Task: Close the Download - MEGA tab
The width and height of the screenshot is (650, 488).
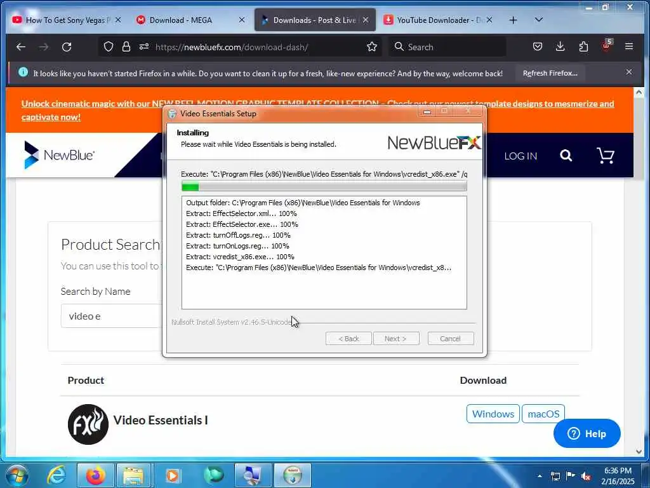Action: pyautogui.click(x=242, y=20)
